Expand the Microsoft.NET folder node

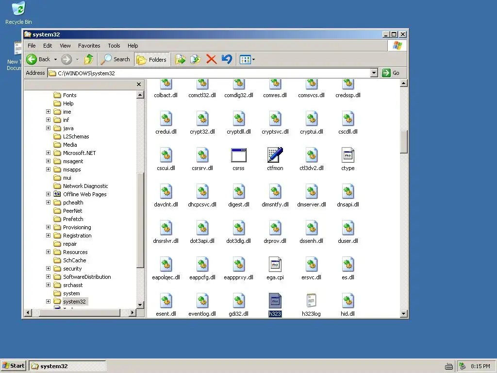point(48,153)
